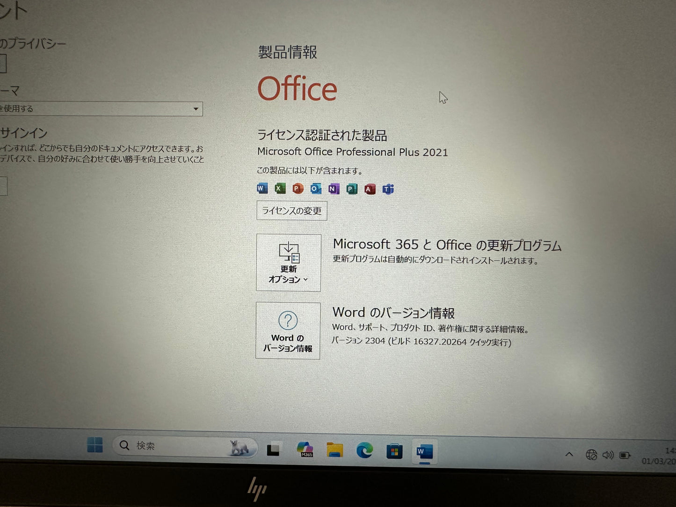Click the volume speaker tray icon
Viewport: 676px width, 507px height.
coord(608,455)
